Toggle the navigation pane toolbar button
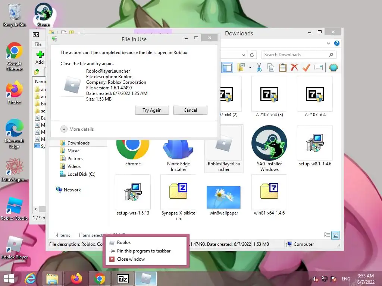 tap(227, 67)
